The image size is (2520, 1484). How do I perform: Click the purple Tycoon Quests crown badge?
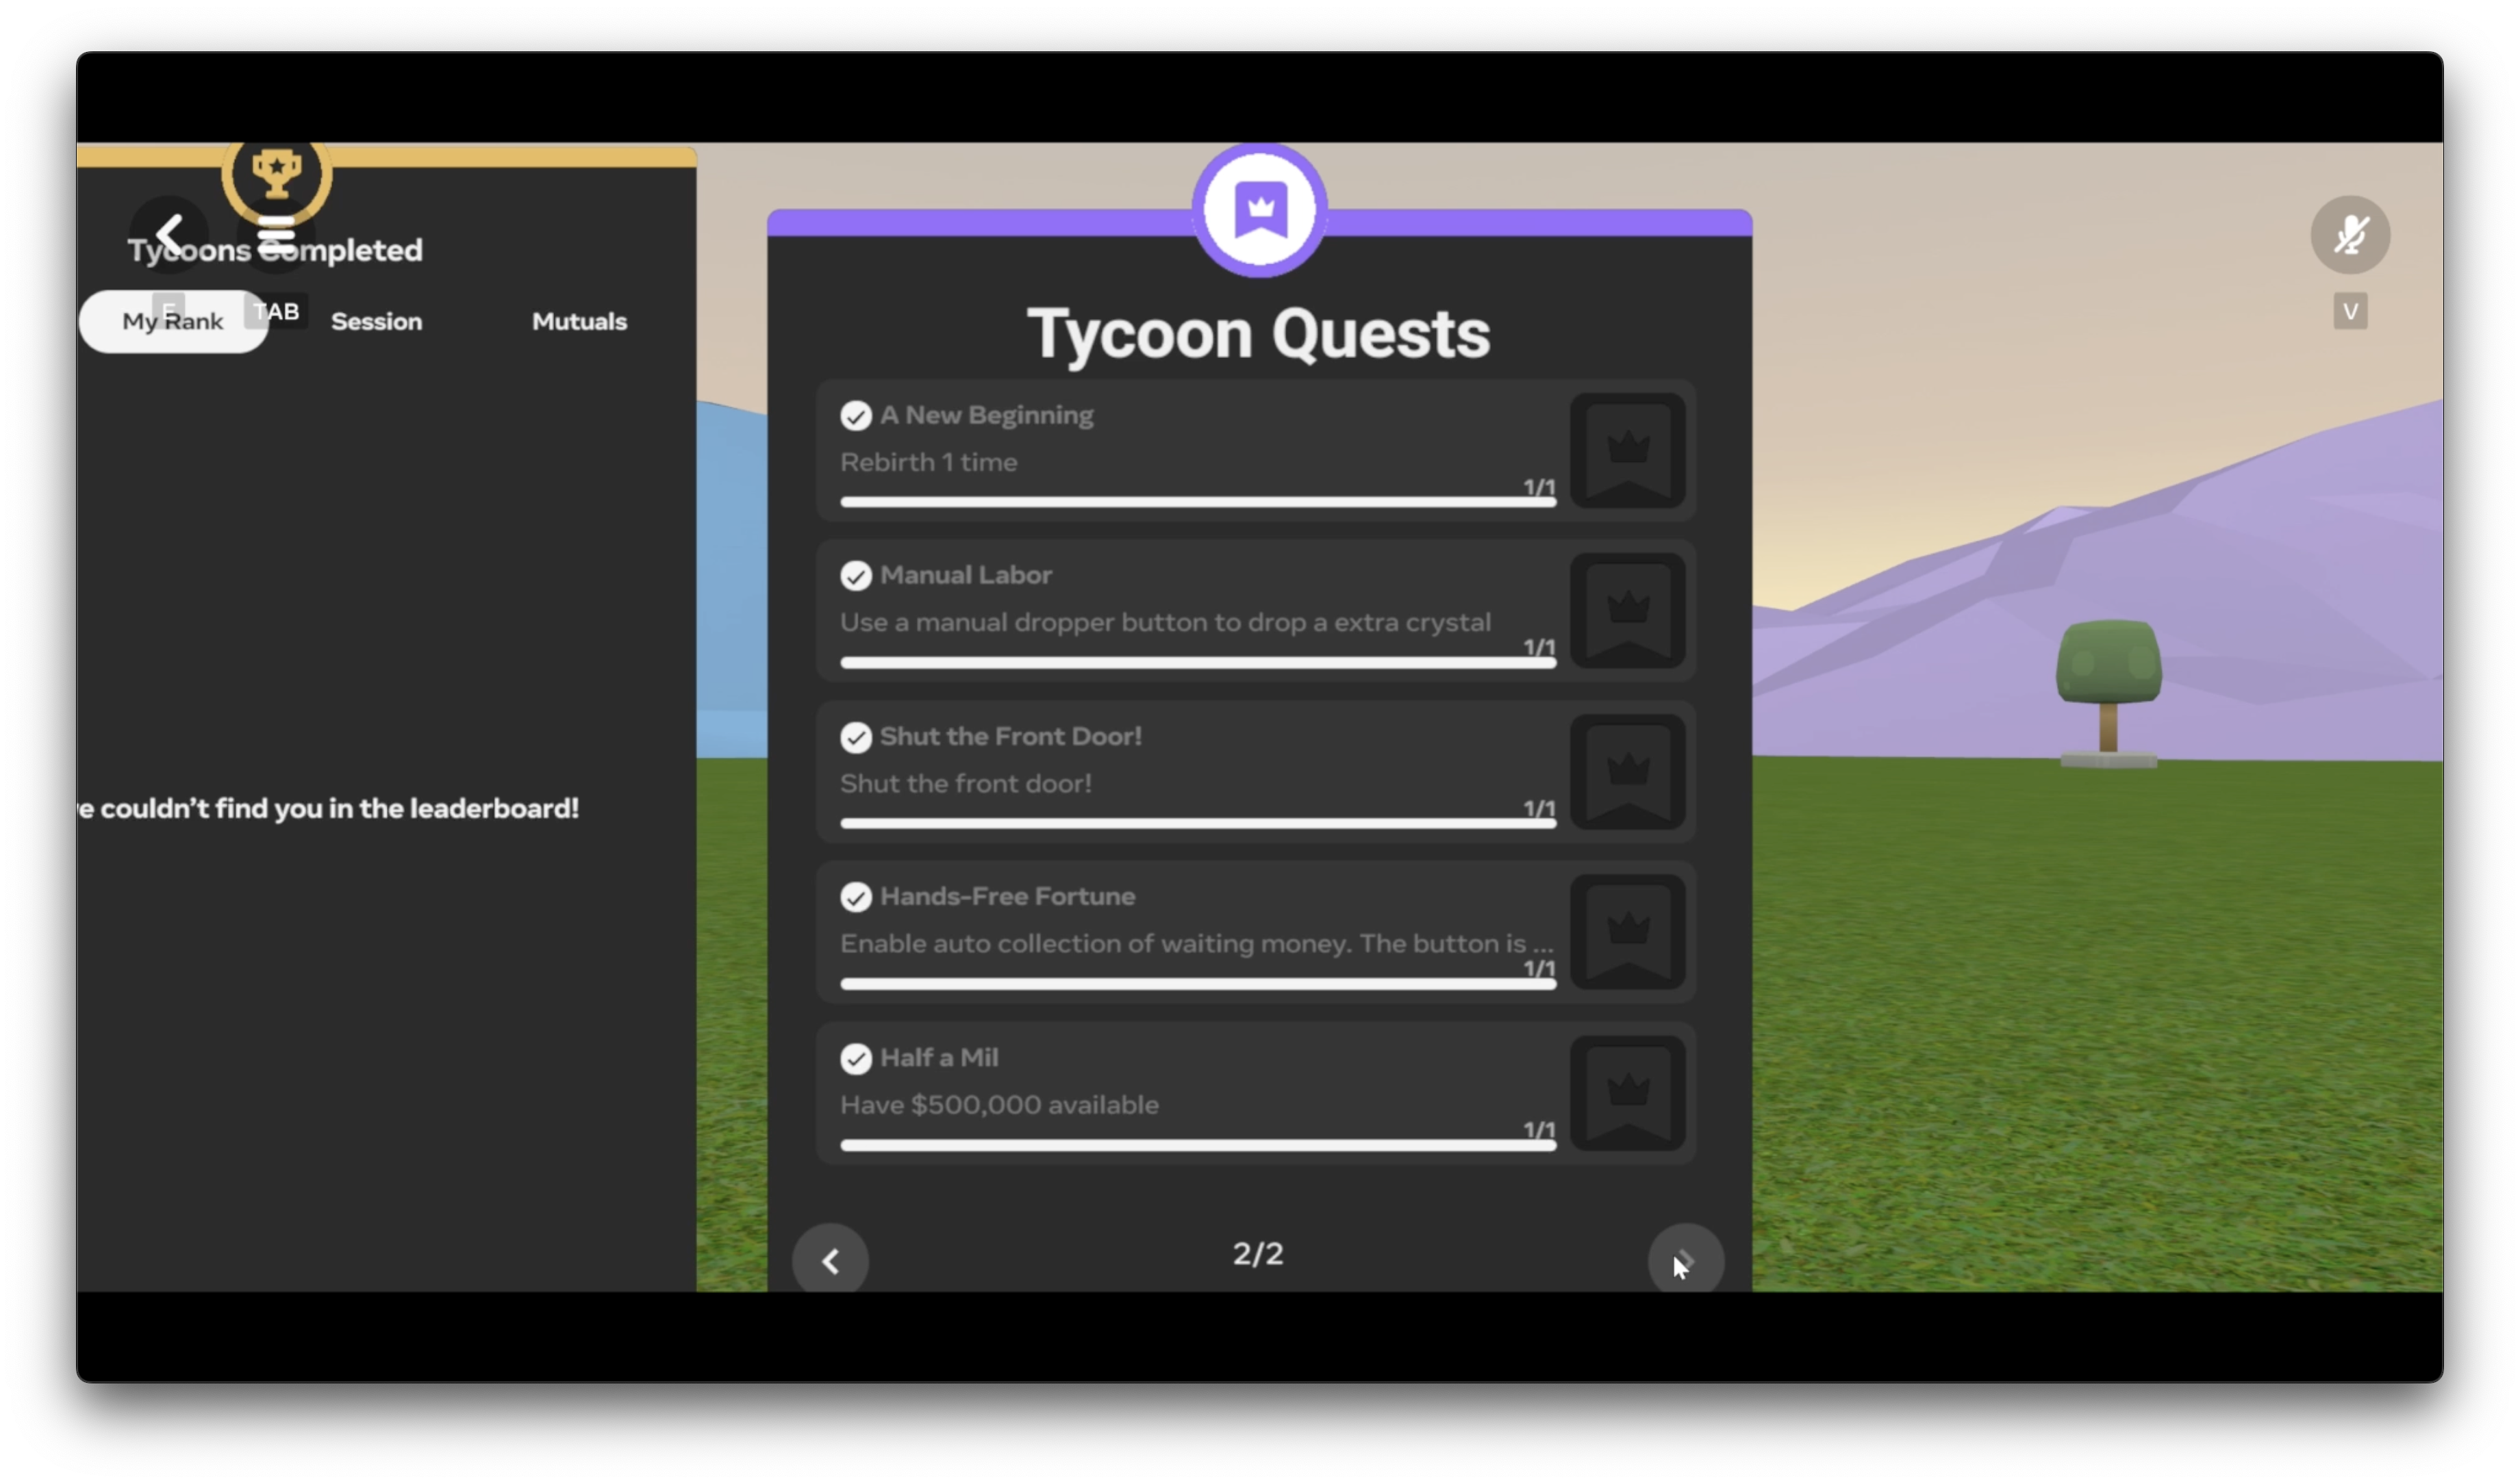click(1259, 210)
